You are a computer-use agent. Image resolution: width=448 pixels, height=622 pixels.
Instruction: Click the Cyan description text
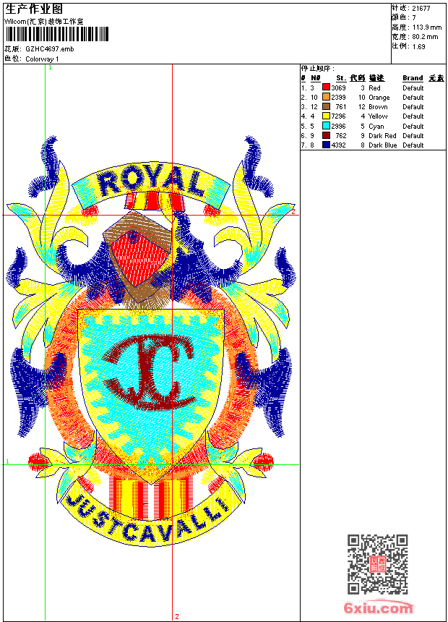(x=376, y=126)
